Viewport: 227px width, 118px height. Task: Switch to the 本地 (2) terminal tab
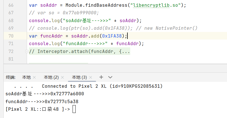(x=51, y=77)
